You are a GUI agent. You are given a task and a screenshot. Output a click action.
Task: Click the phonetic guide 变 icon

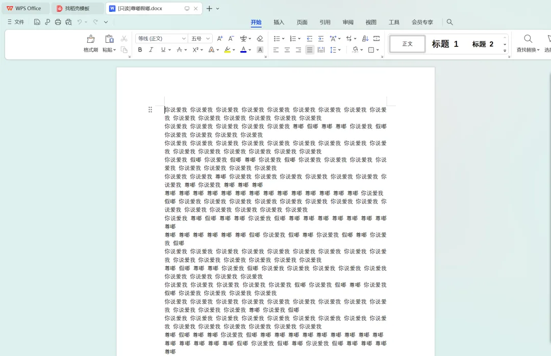[x=243, y=39]
